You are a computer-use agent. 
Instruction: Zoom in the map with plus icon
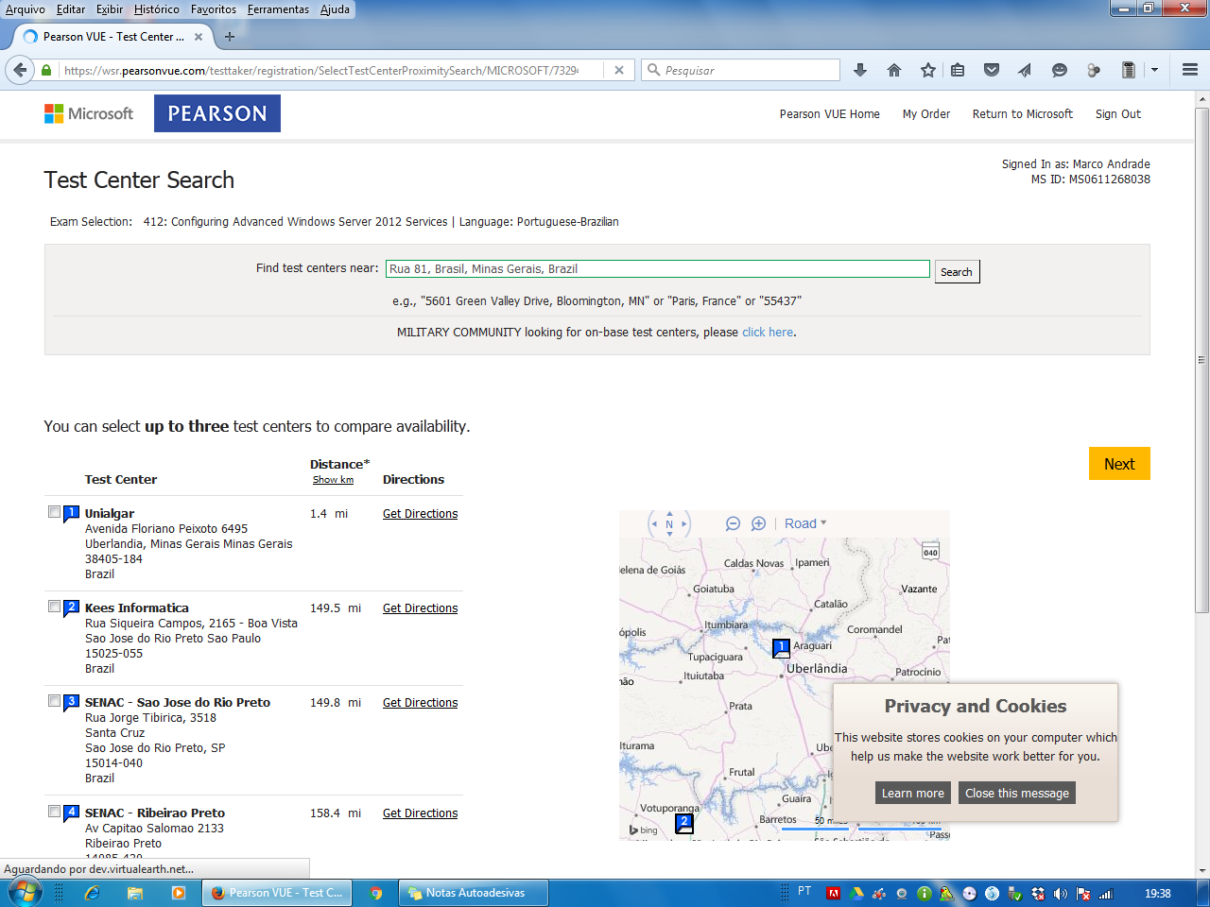[x=758, y=523]
